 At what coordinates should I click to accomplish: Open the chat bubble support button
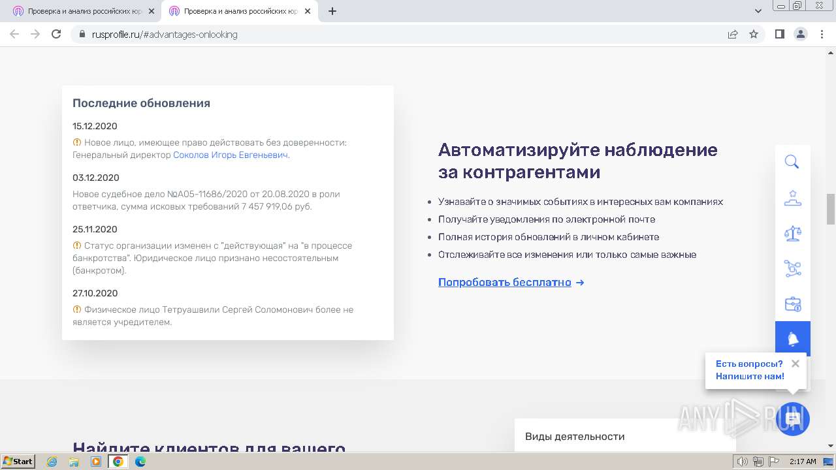click(793, 419)
